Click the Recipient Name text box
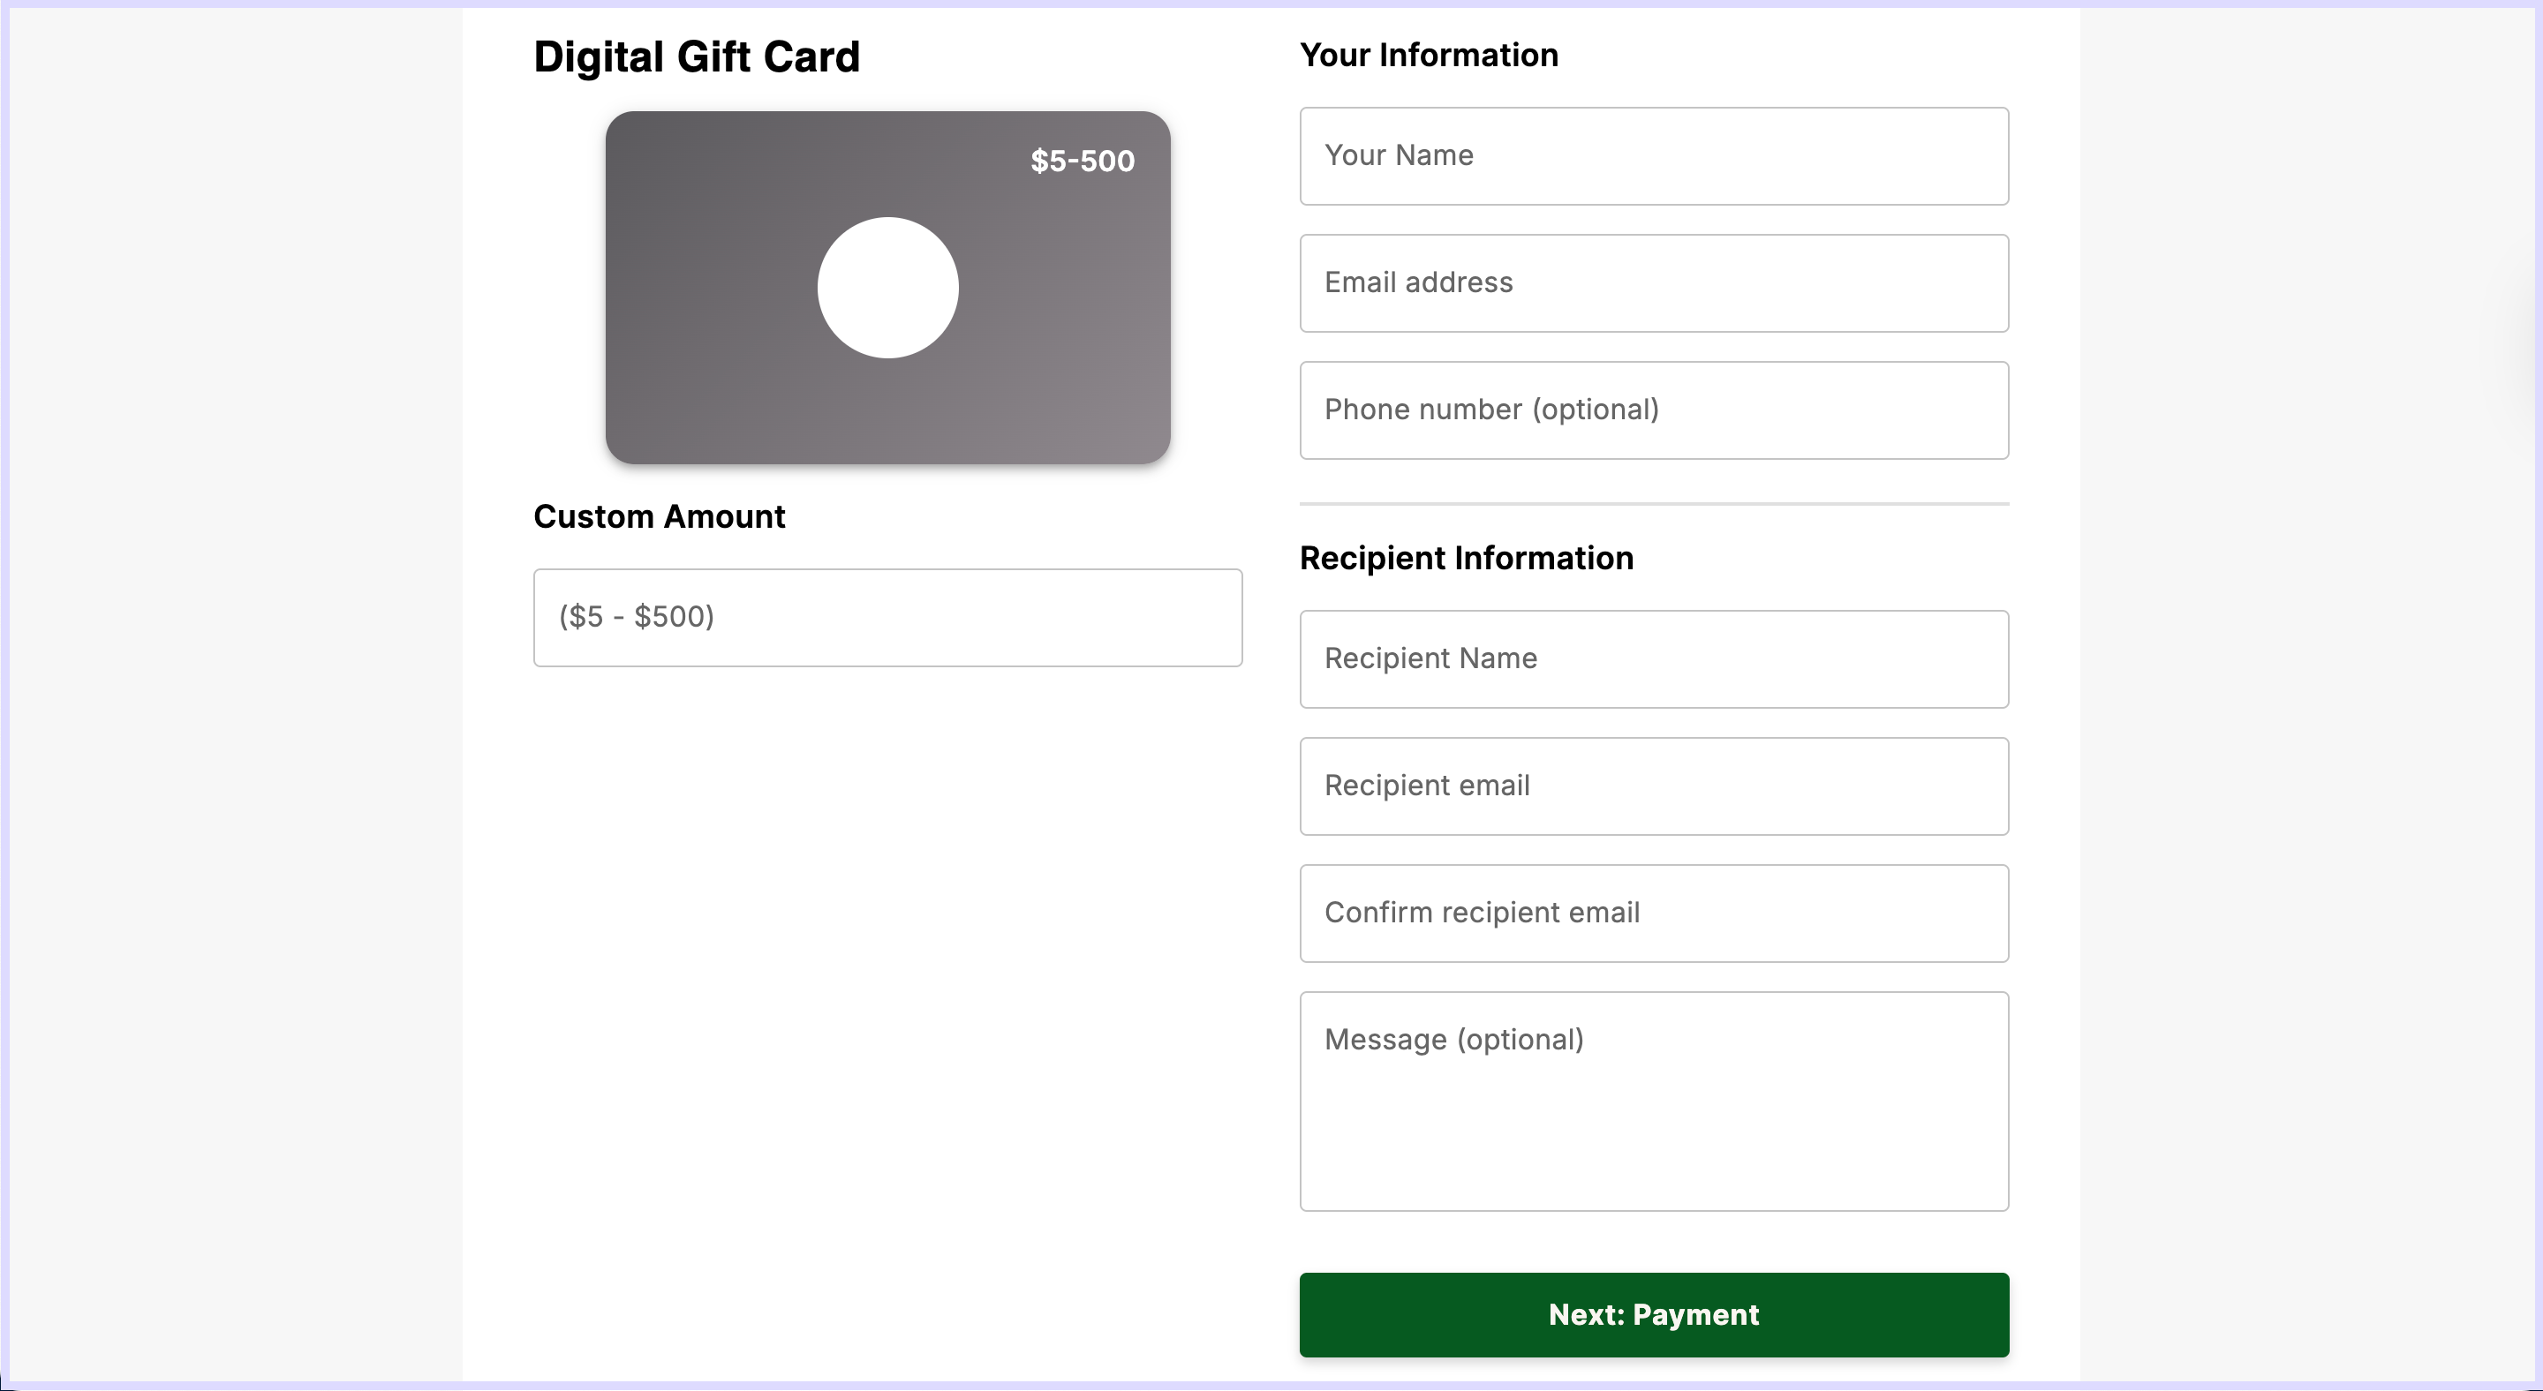This screenshot has height=1391, width=2543. pos(1654,659)
